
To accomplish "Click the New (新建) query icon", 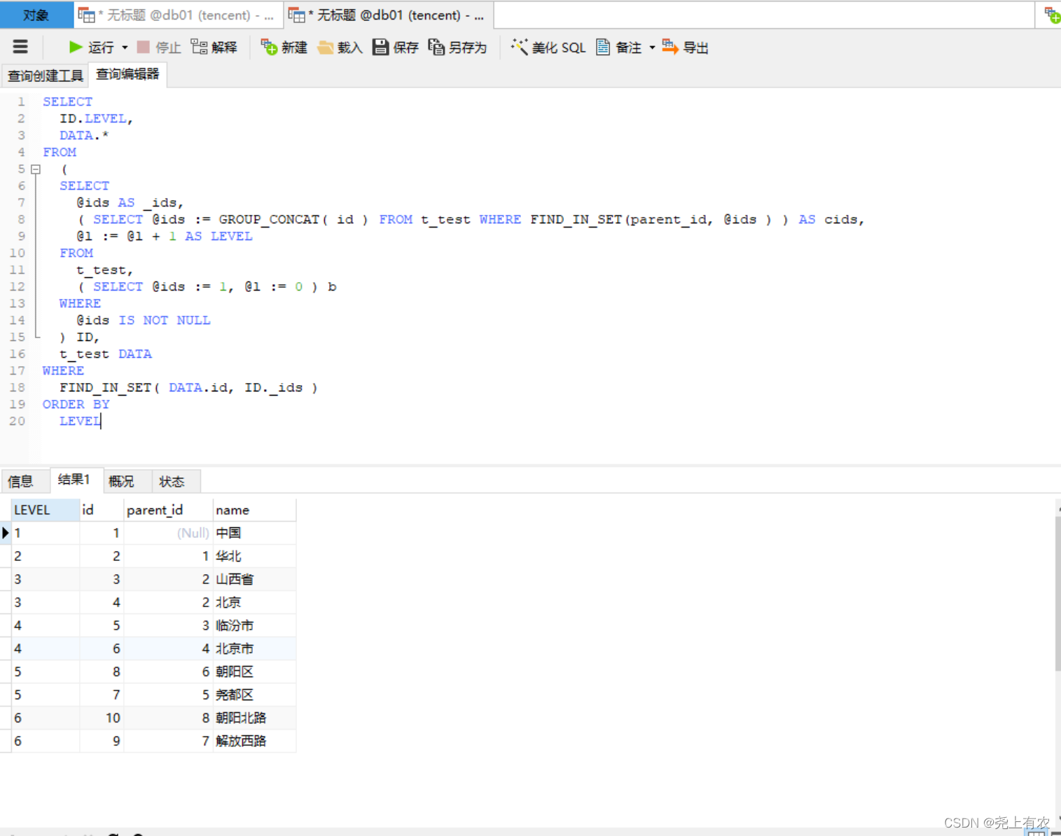I will click(269, 47).
